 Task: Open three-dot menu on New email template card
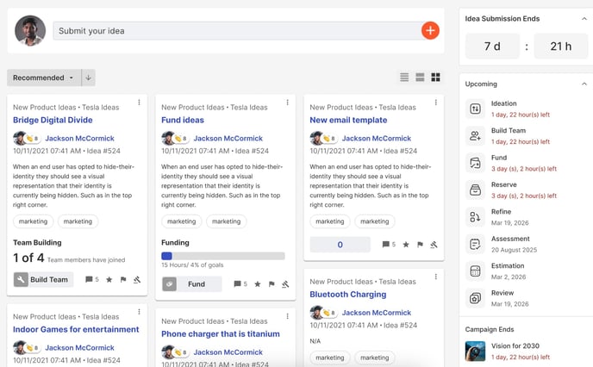click(435, 102)
